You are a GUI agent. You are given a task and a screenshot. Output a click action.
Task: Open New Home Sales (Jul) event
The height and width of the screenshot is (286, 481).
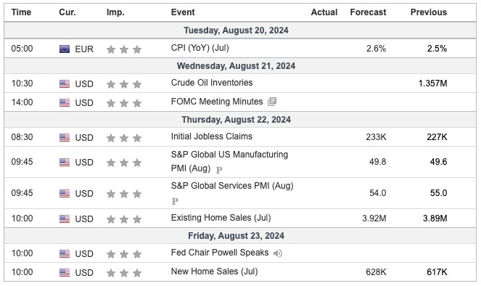(x=215, y=271)
